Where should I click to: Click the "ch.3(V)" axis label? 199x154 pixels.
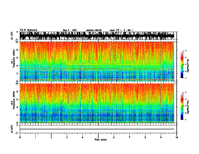click(12, 129)
